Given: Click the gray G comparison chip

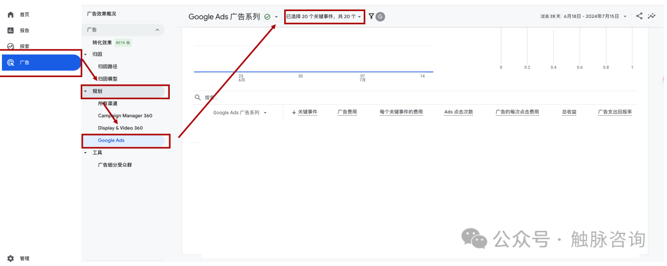Looking at the screenshot, I should tap(380, 17).
